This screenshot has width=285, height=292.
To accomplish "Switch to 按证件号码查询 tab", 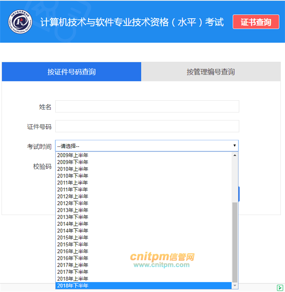I will 72,72.
